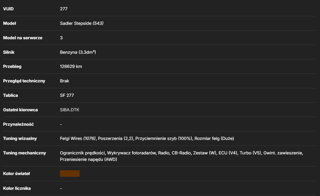Image resolution: width=320 pixels, height=196 pixels.
Task: Click the Model na serwerze label
Action: (23, 38)
